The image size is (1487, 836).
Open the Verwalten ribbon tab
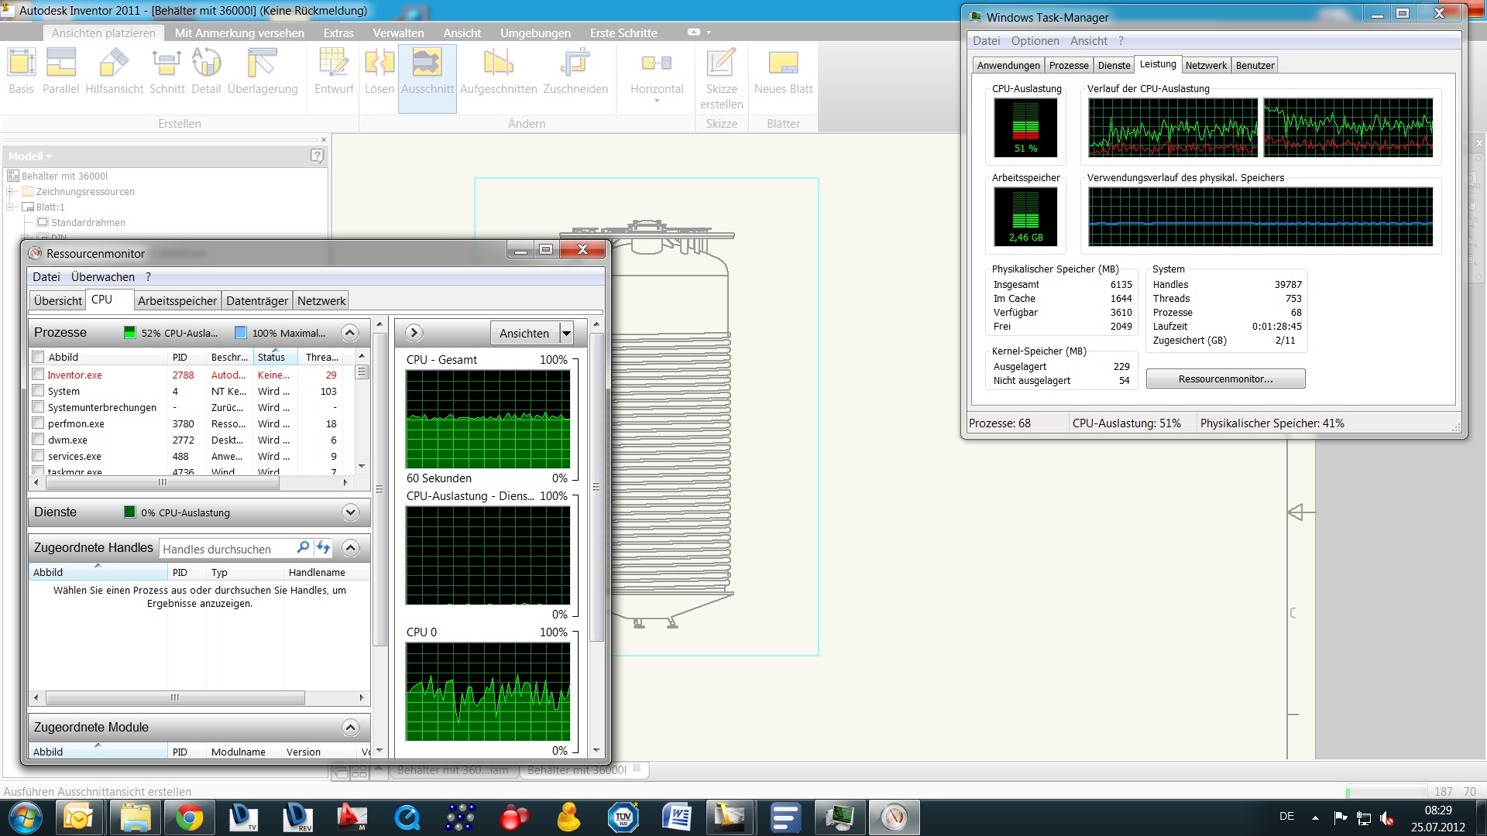click(x=398, y=33)
